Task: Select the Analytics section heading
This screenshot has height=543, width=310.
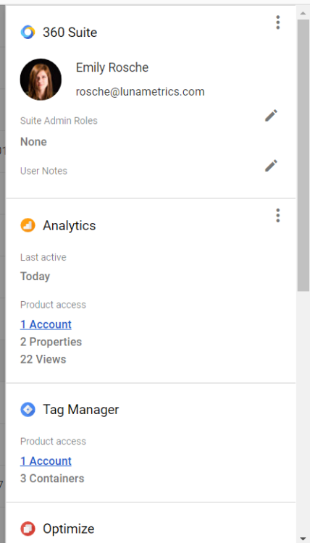Action: [x=70, y=225]
